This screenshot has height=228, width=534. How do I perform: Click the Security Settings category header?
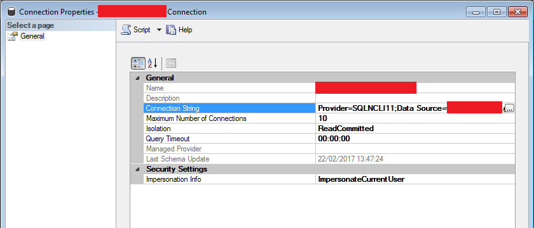pos(177,169)
